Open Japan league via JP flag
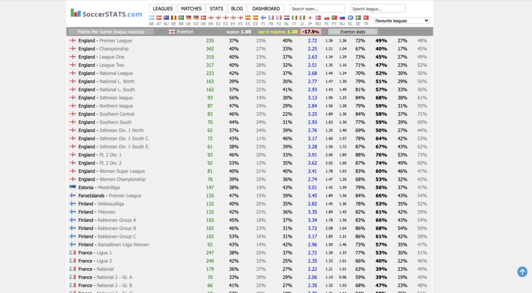Viewport: 532px width, 293px height. [310, 18]
